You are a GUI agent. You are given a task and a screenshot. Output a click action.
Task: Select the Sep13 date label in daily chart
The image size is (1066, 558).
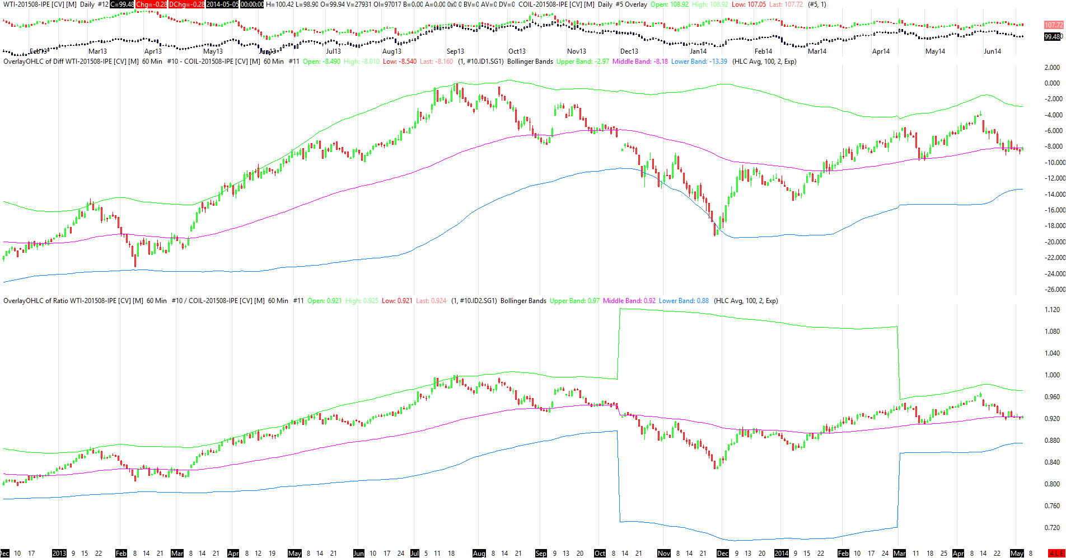click(455, 51)
